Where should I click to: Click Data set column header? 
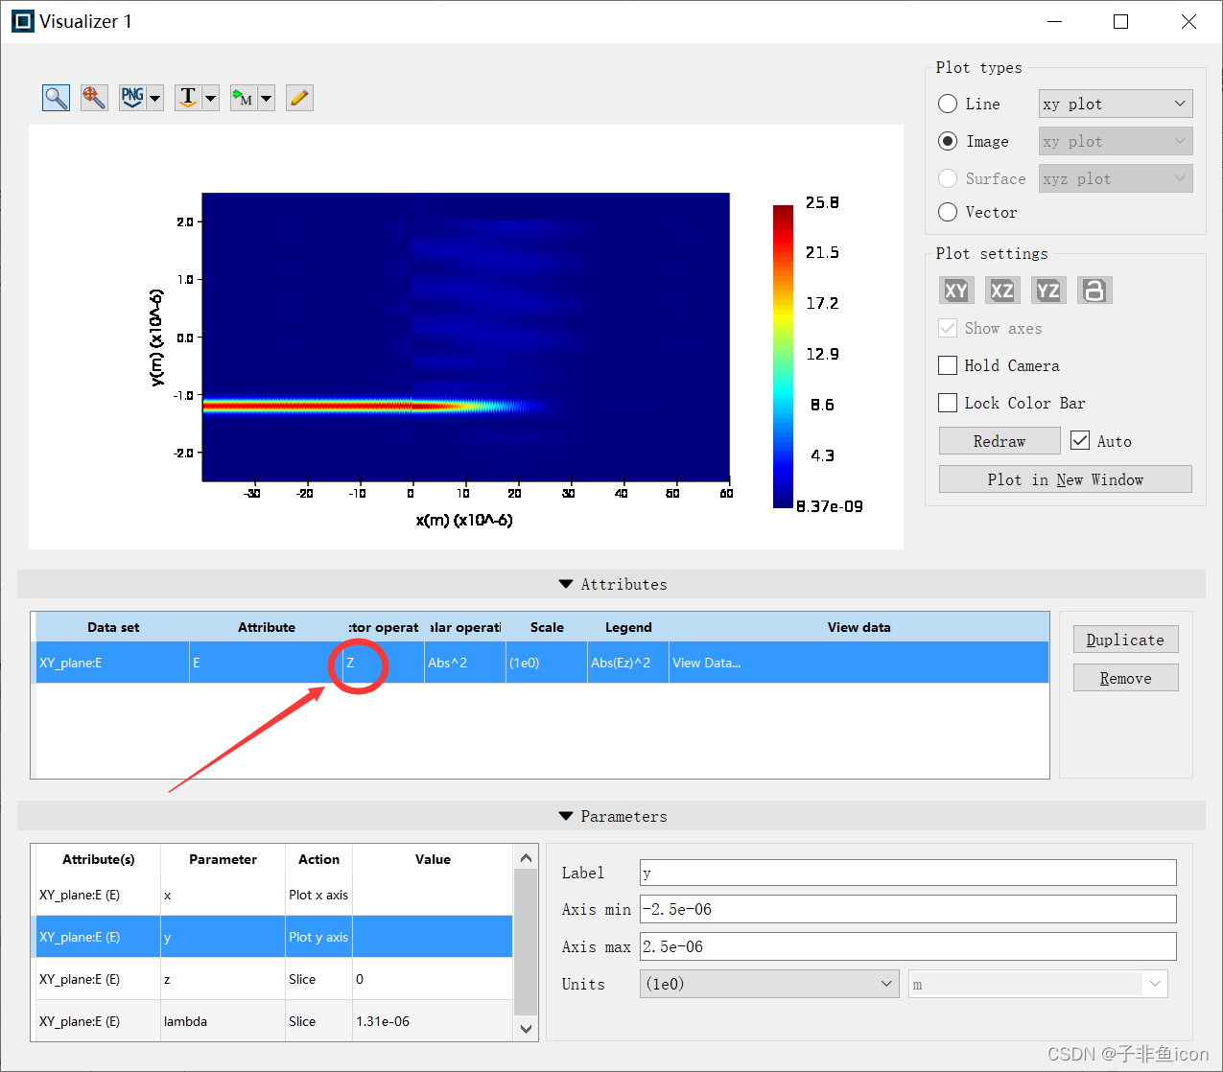[x=113, y=627]
